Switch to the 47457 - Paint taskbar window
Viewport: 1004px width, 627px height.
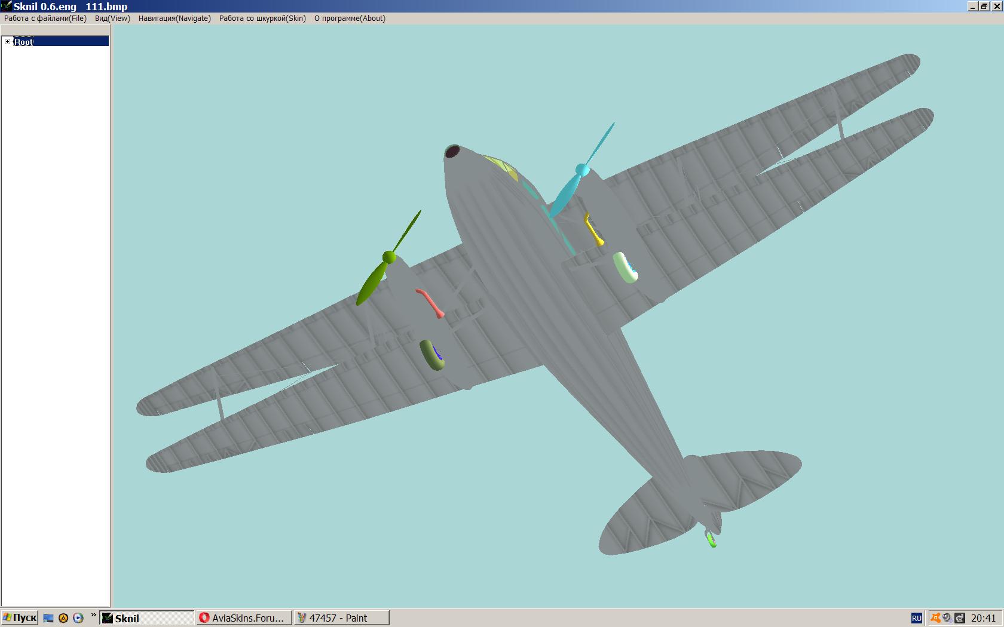pyautogui.click(x=341, y=618)
